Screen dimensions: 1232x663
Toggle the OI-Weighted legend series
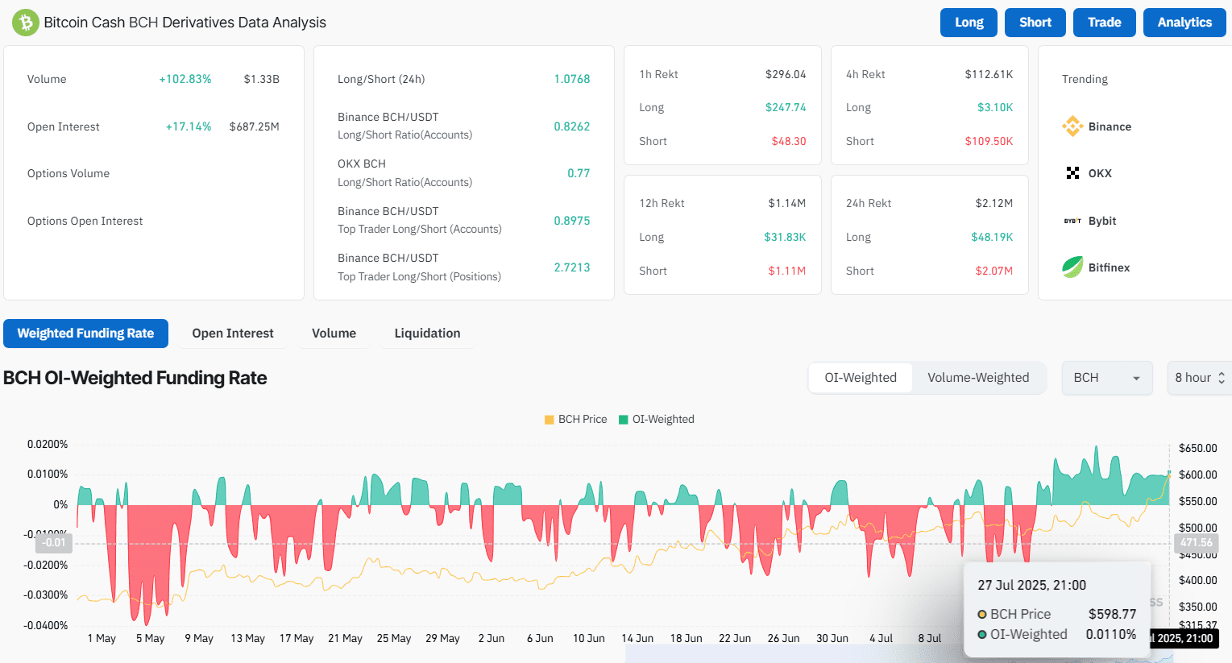point(657,419)
